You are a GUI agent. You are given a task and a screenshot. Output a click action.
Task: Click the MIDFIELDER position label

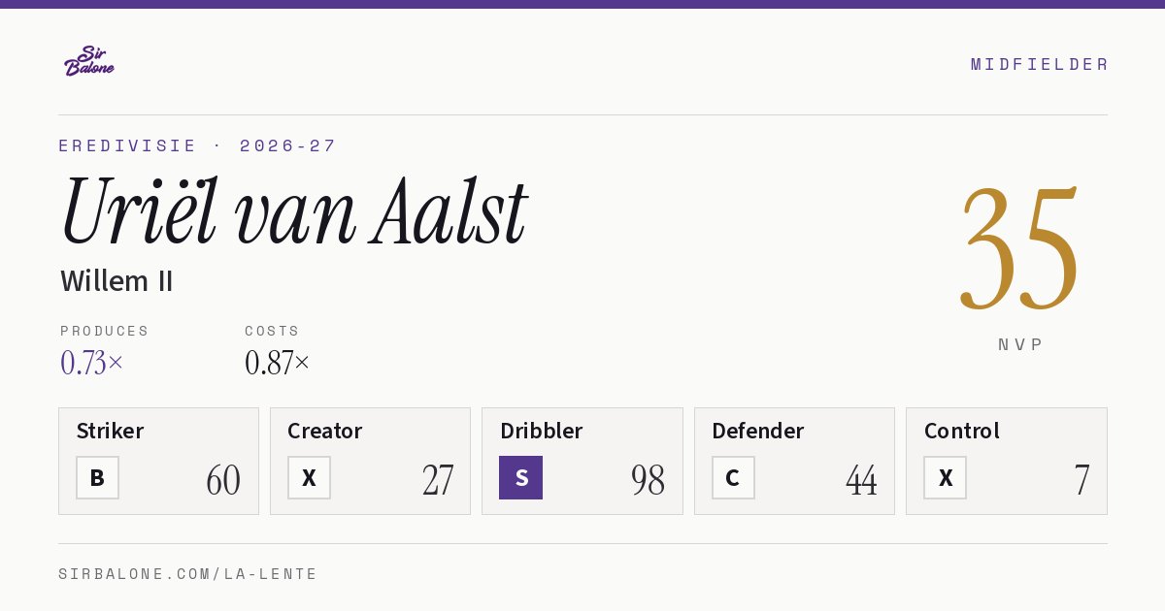pos(1040,64)
